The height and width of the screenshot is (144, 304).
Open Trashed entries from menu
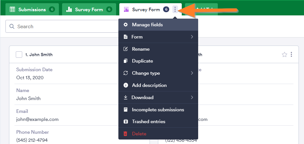tap(148, 122)
